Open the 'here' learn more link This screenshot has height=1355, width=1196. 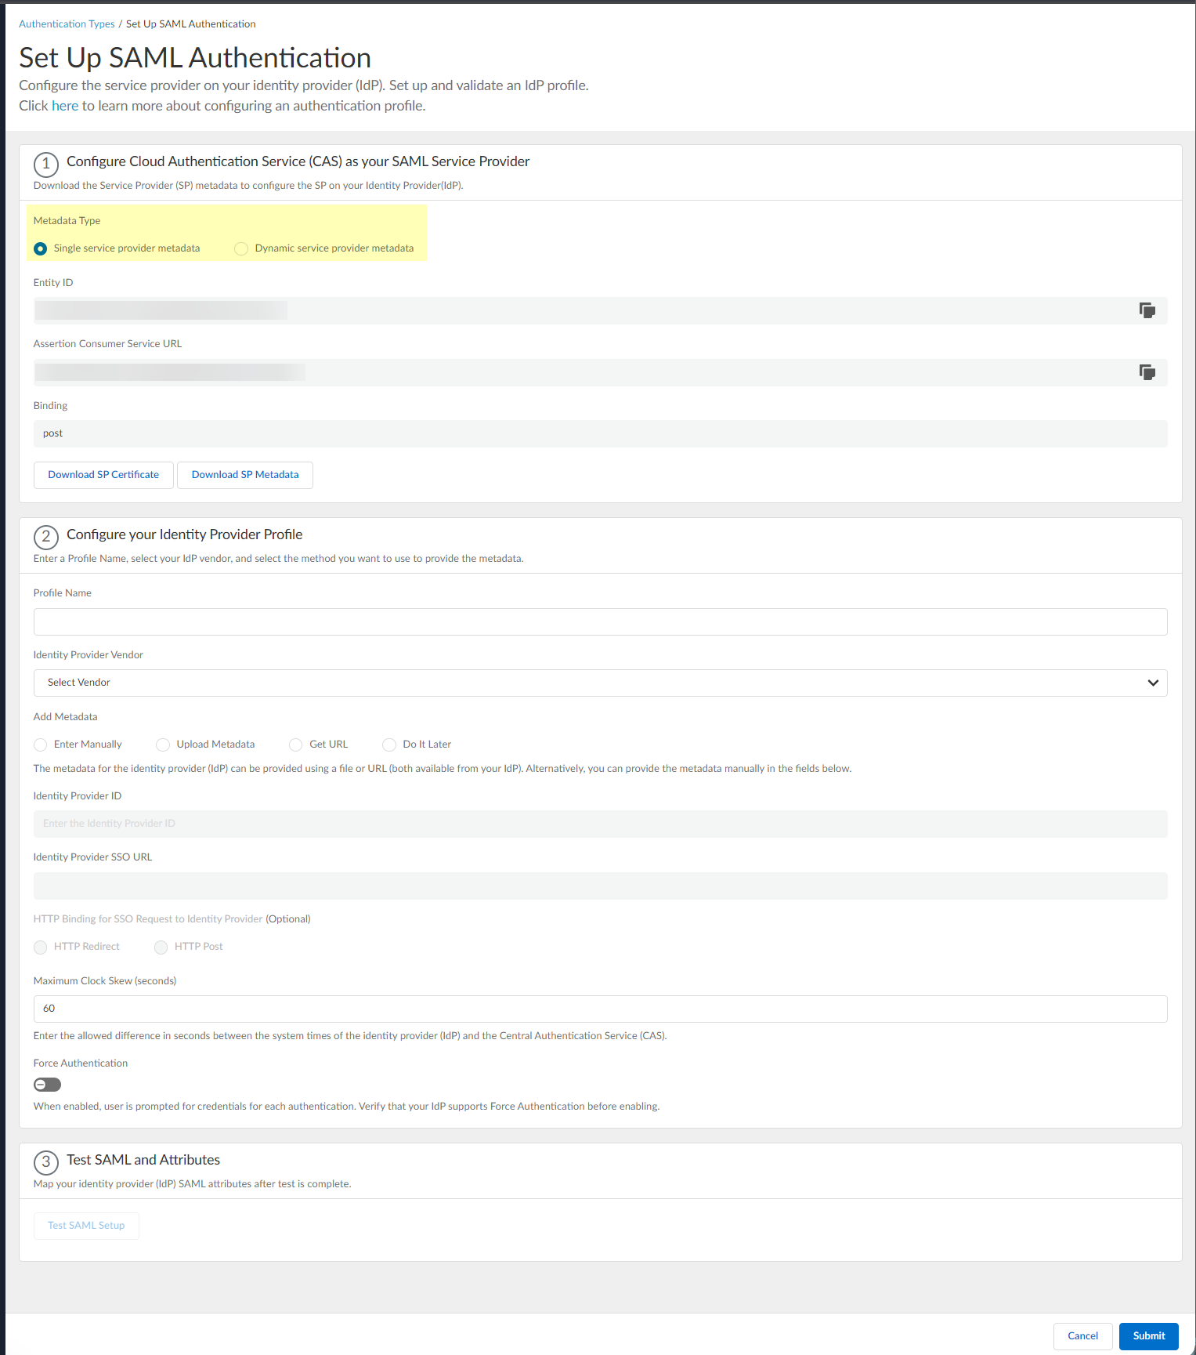(x=65, y=106)
